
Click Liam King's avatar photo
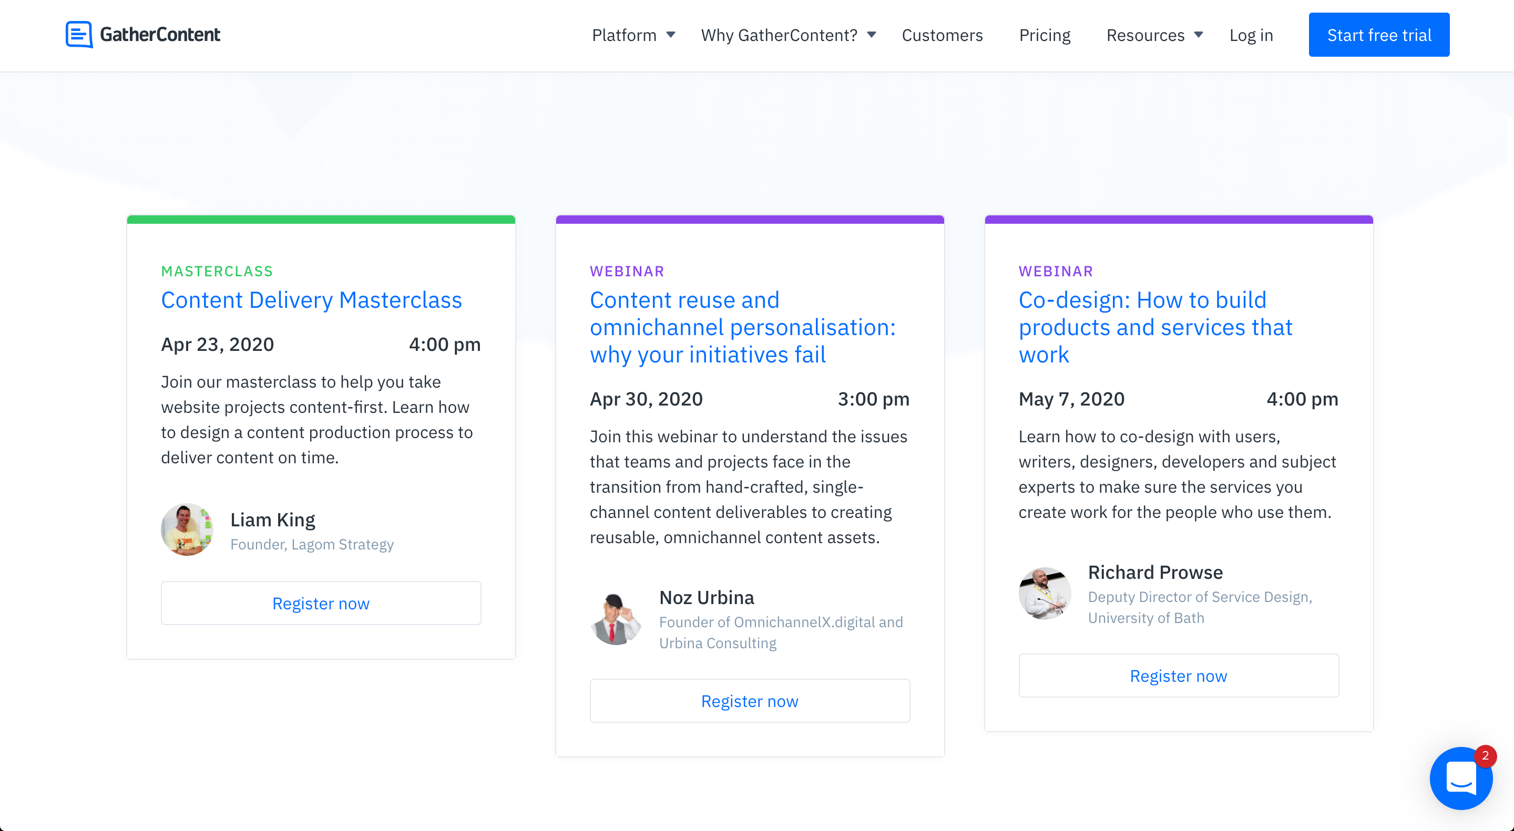point(187,529)
